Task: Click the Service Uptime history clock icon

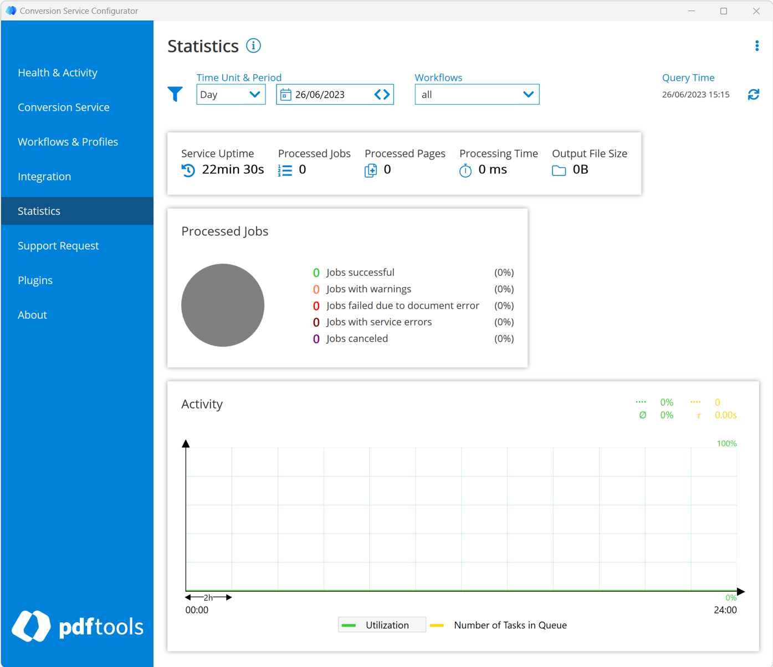Action: pyautogui.click(x=188, y=170)
